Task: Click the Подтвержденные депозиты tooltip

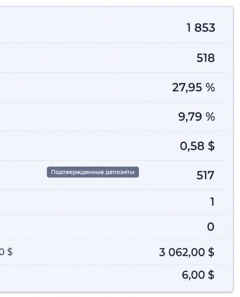Action: tap(93, 172)
